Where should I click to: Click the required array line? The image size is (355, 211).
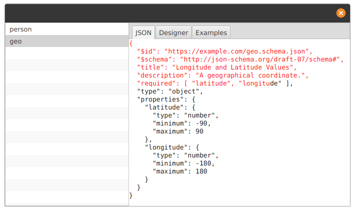(215, 83)
